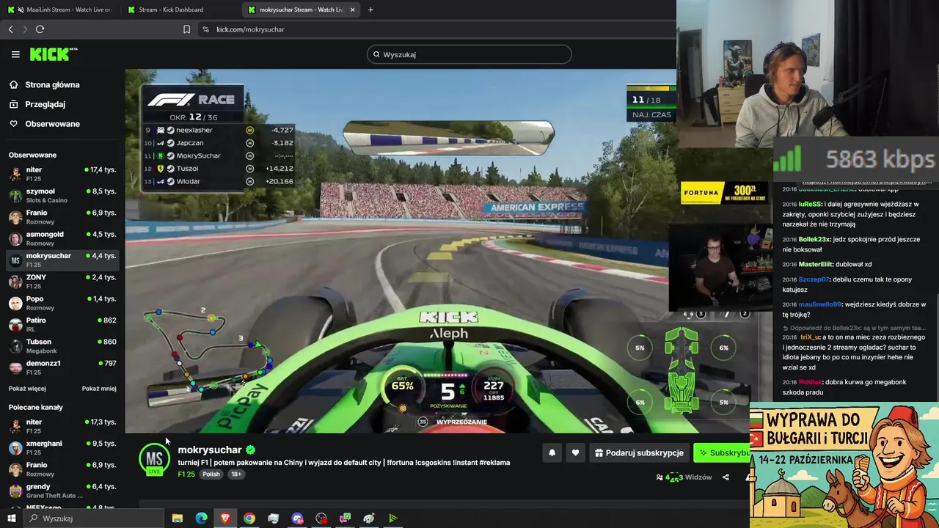Open File Explorer from taskbar
The width and height of the screenshot is (939, 528).
pyautogui.click(x=178, y=518)
